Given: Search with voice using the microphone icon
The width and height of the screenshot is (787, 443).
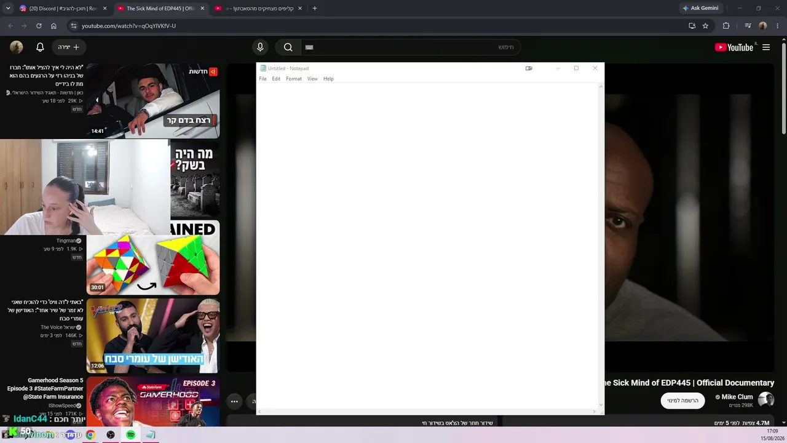Looking at the screenshot, I should click(260, 47).
